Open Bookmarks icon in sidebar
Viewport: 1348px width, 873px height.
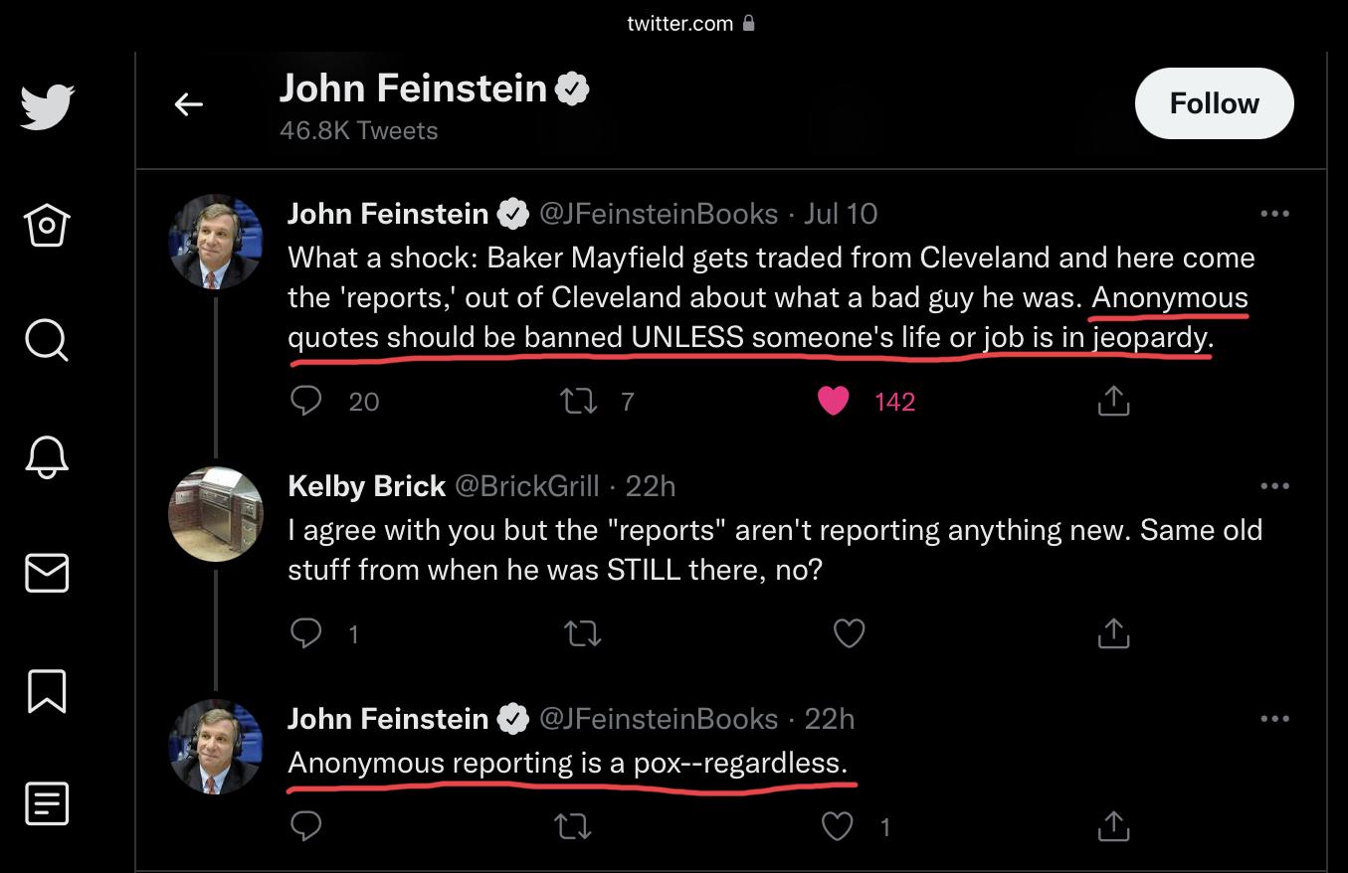[x=47, y=690]
